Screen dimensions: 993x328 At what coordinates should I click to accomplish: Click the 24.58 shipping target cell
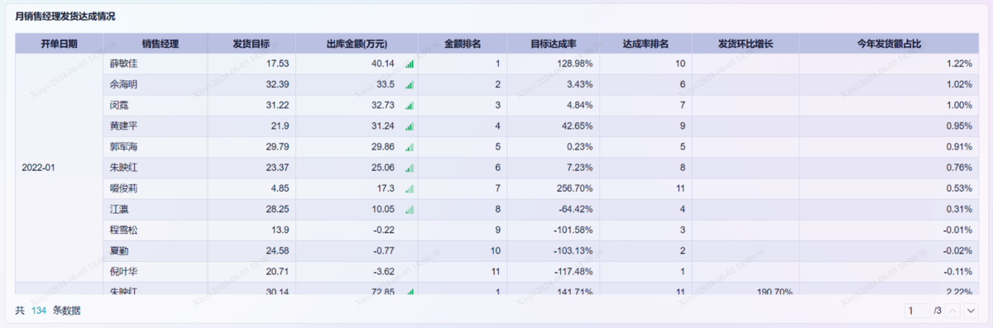252,251
